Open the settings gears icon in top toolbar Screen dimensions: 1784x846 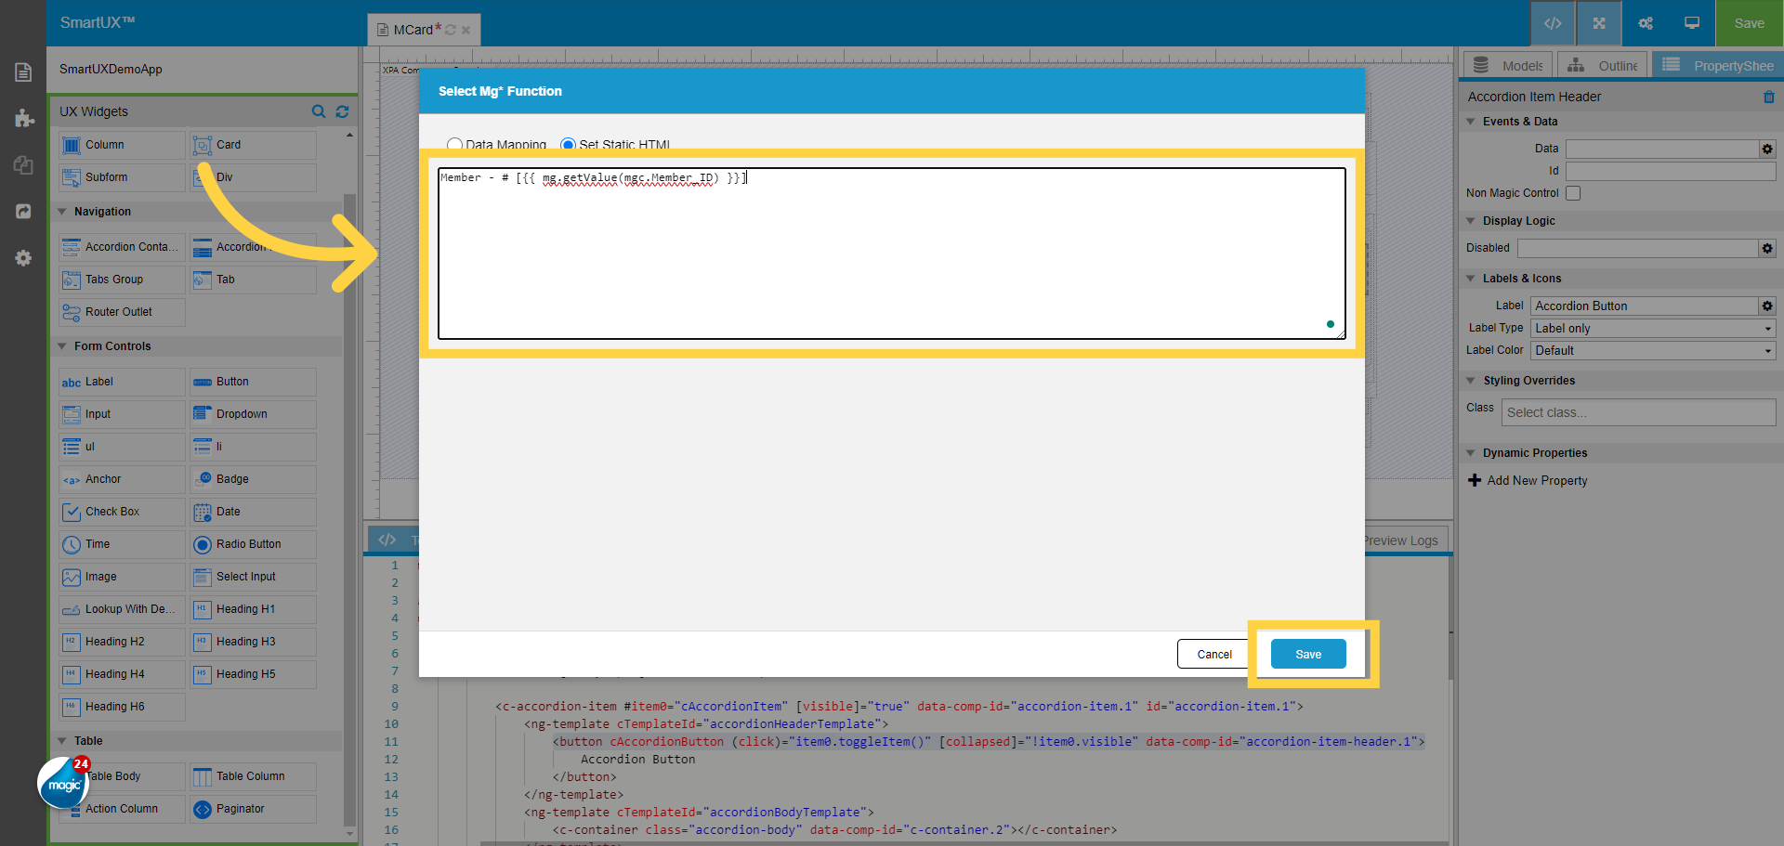[x=1646, y=23]
